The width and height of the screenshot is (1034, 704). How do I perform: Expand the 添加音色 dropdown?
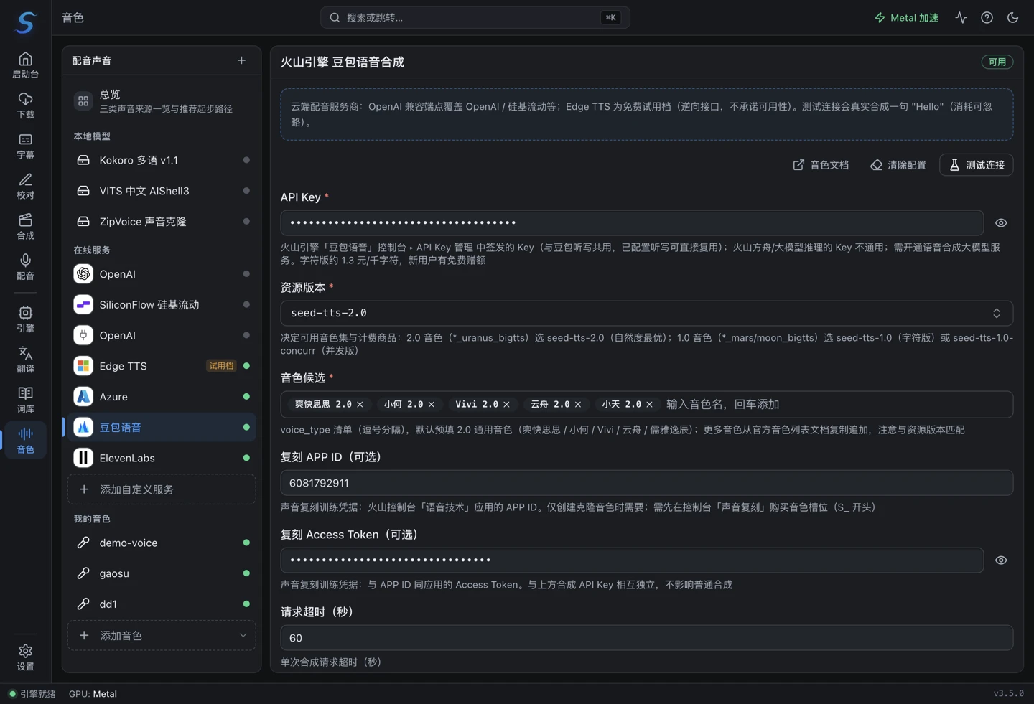[x=162, y=636]
